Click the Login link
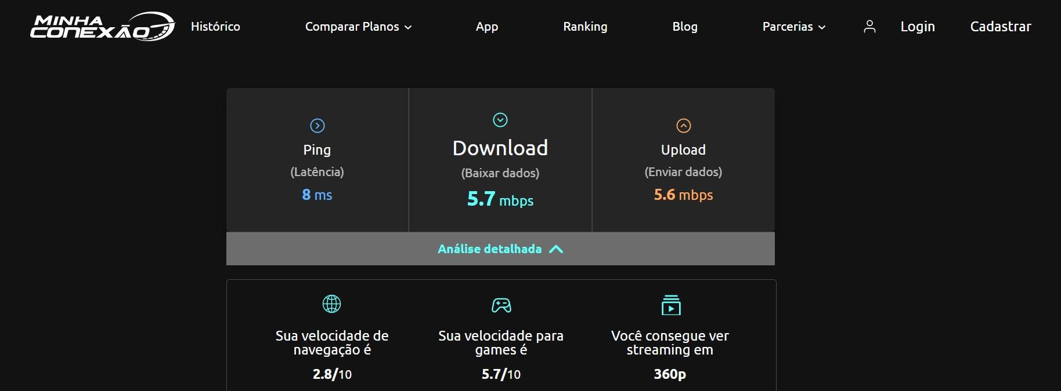This screenshot has height=391, width=1061. point(918,27)
